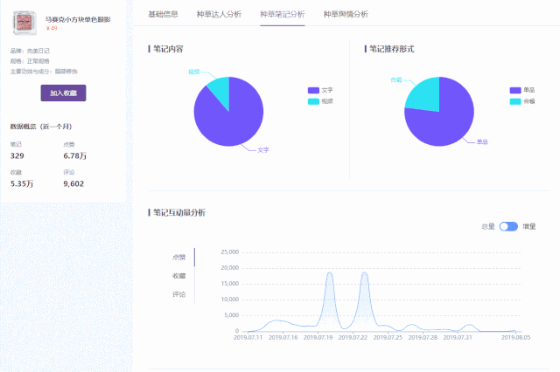Click the 品牌: 完美日记 line
The width and height of the screenshot is (560, 372).
30,51
